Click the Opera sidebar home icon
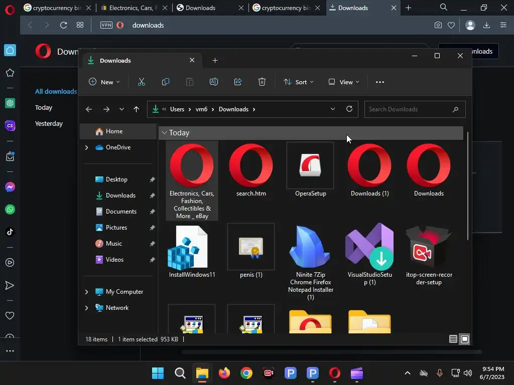The image size is (514, 385). click(x=10, y=50)
